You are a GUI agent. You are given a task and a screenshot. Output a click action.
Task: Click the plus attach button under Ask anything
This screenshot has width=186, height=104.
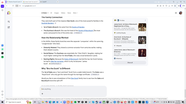click(x=42, y=94)
